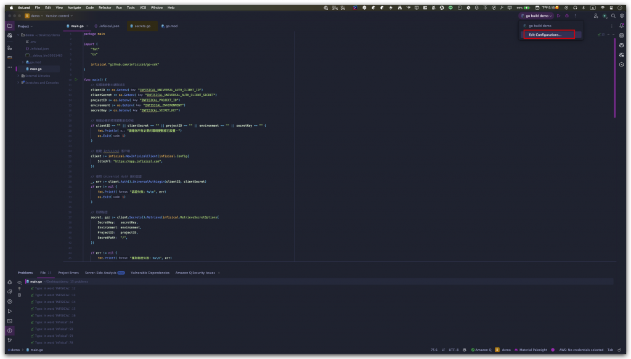The height and width of the screenshot is (359, 631).
Task: Jump to previous highlighted problem arrow
Action: [608, 34]
